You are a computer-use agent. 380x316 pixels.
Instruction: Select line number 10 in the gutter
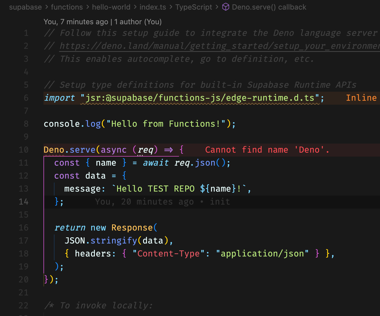click(23, 150)
